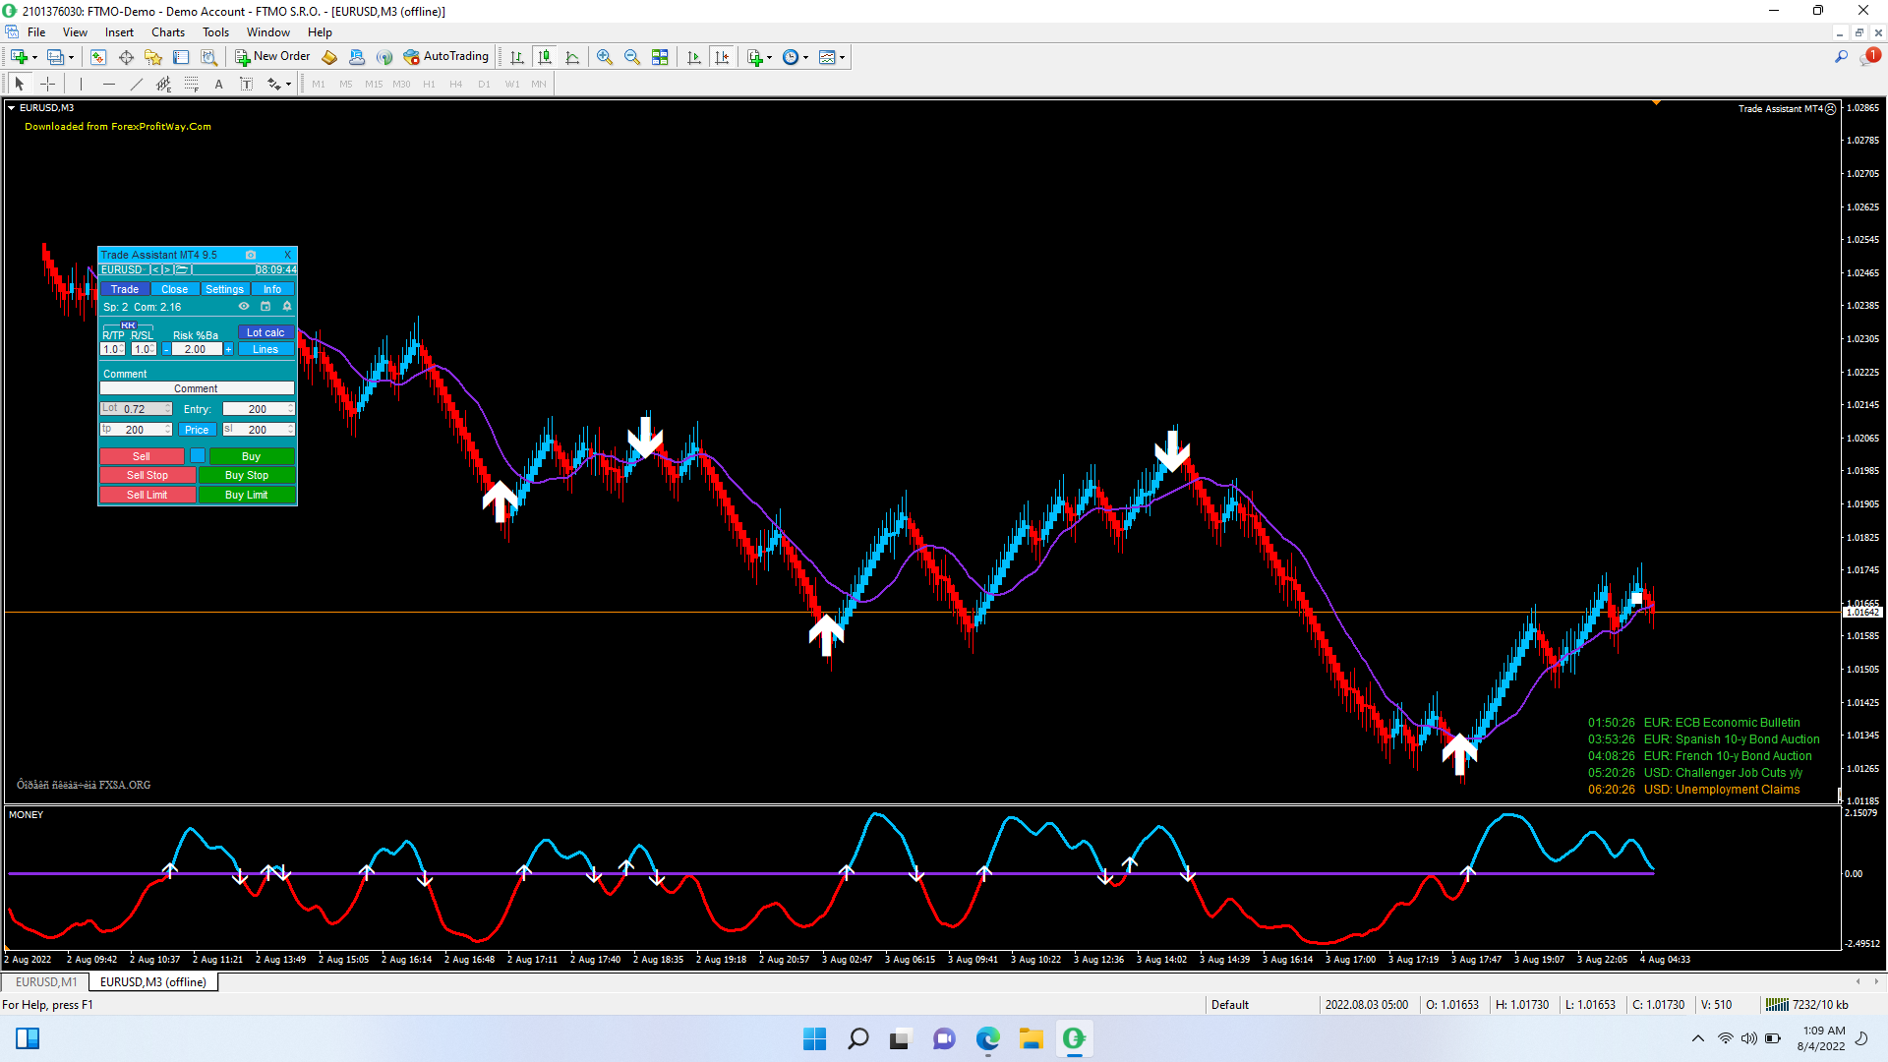
Task: Click the calendar icon in Trade Assistant
Action: tap(265, 307)
